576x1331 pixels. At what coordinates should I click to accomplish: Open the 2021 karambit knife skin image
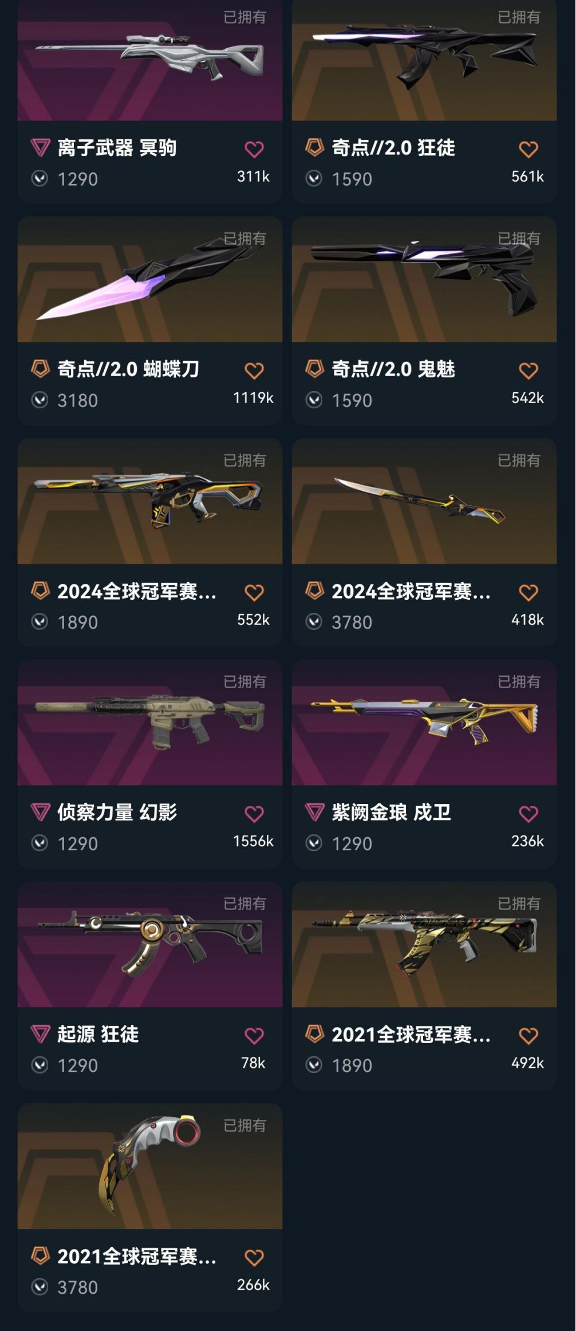coord(150,1166)
